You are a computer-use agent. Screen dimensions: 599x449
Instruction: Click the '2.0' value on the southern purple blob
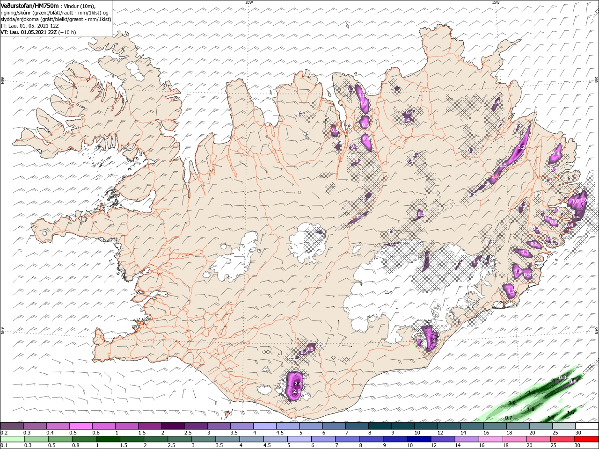coord(296,391)
